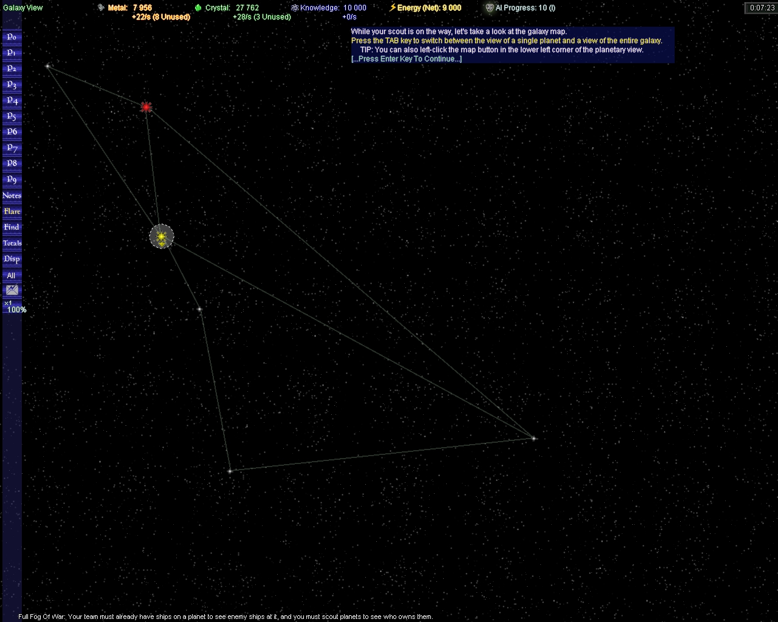The image size is (778, 622).
Task: Click the Metal resource icon
Action: click(x=101, y=8)
